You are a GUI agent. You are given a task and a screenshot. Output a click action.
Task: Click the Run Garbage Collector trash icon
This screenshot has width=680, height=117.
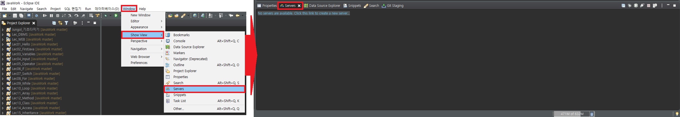[x=592, y=114]
